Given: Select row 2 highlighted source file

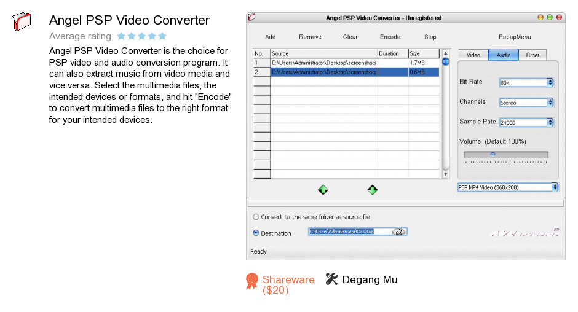Looking at the screenshot, I should click(324, 72).
